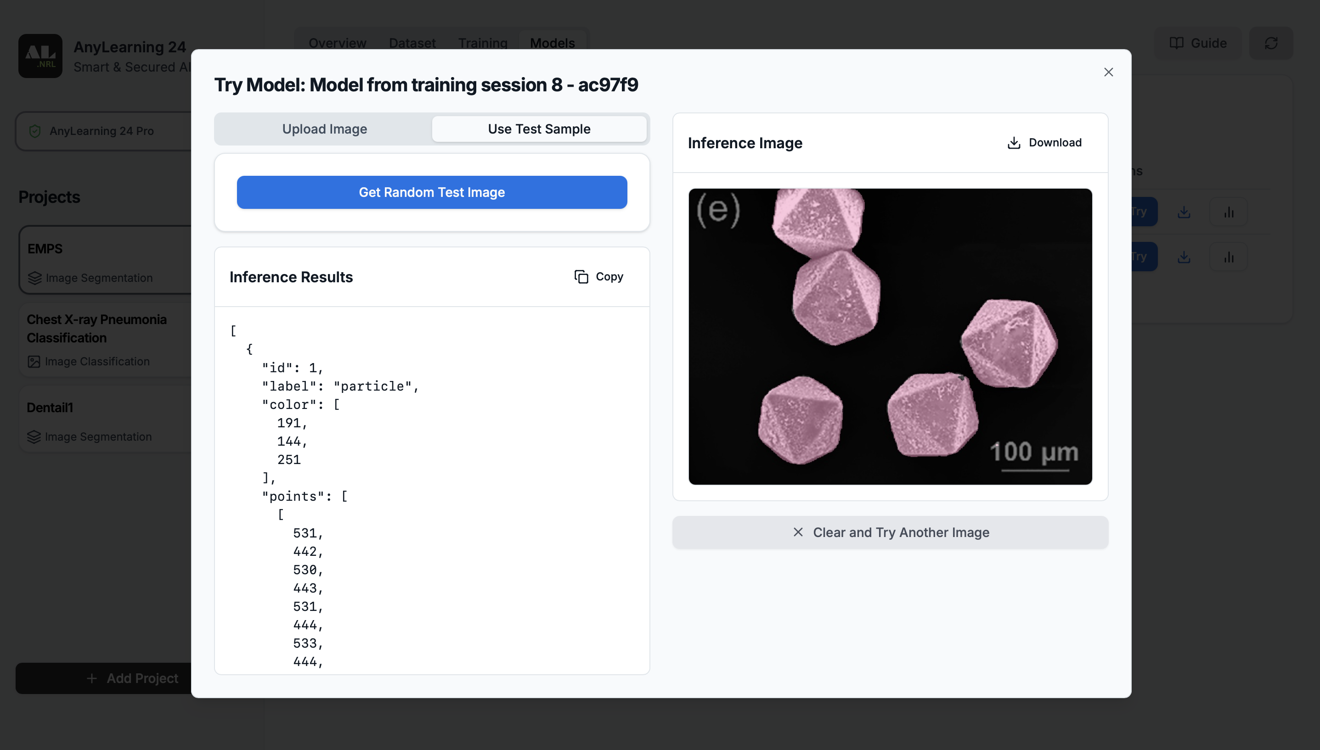
Task: Close the Try Model dialog
Action: [x=1108, y=72]
